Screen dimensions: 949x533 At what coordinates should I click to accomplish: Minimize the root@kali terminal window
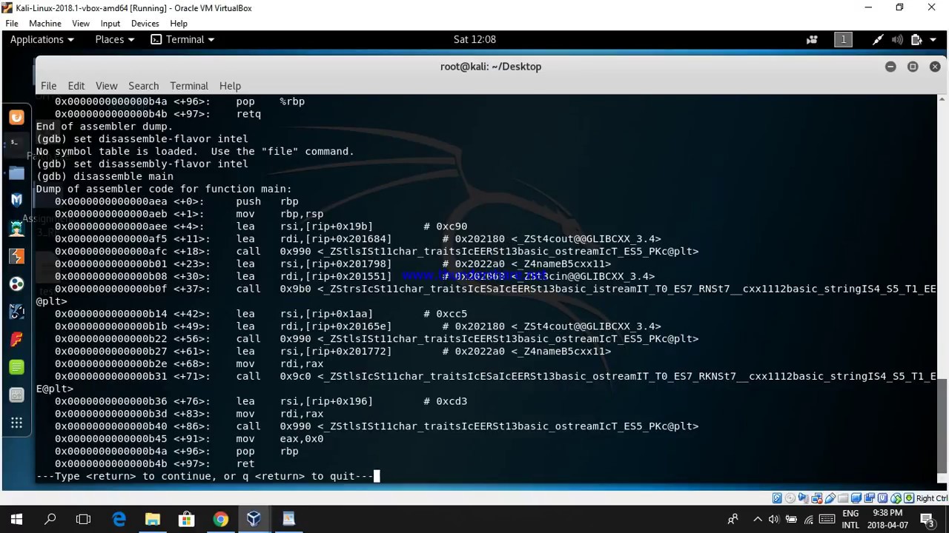[x=890, y=67]
